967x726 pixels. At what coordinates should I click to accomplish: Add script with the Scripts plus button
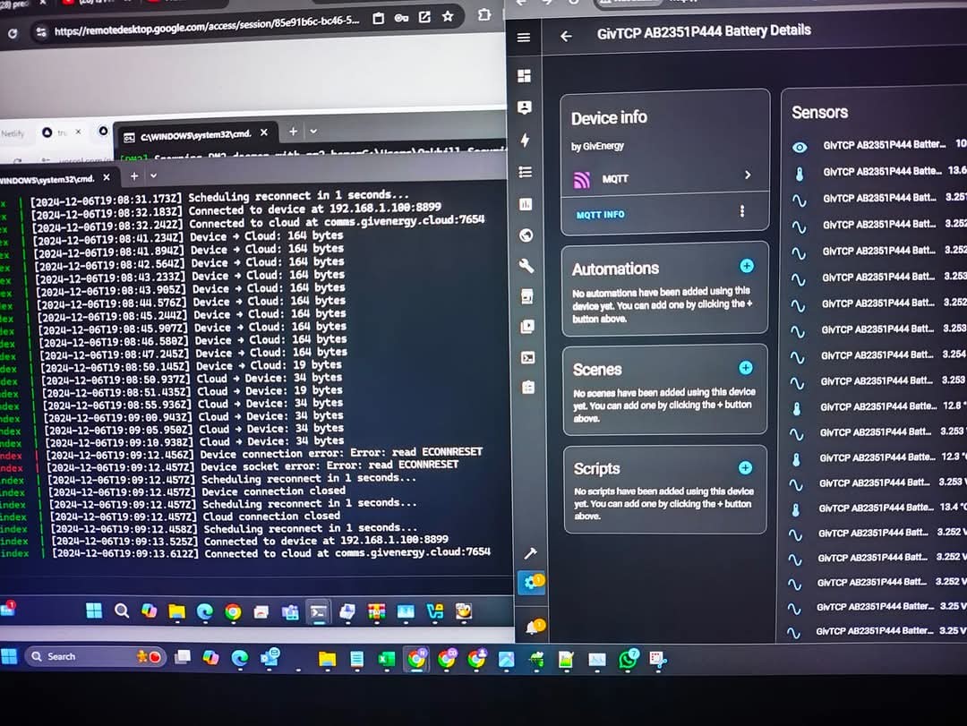[x=745, y=467]
